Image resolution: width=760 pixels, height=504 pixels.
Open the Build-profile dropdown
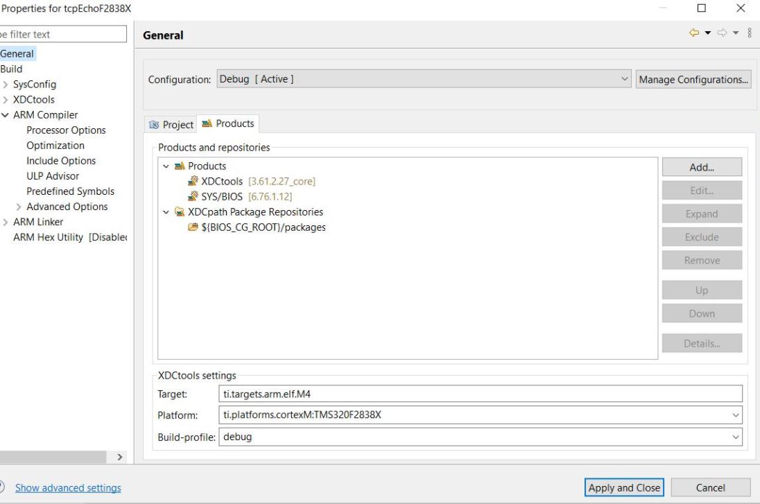point(735,437)
